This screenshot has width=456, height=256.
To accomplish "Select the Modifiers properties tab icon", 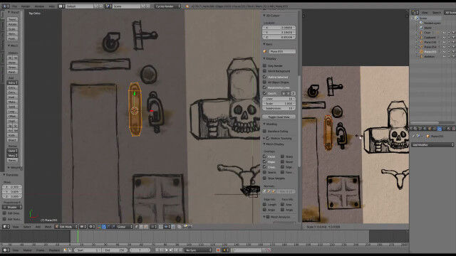I will point(440,129).
